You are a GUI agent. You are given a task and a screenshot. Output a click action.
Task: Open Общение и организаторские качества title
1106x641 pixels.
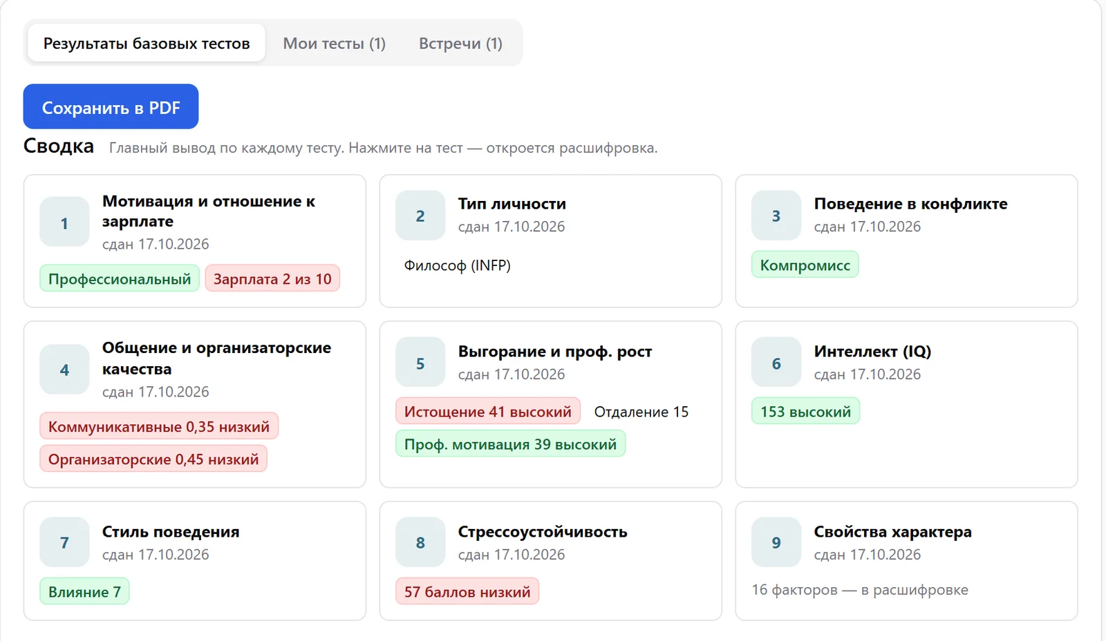(x=216, y=358)
